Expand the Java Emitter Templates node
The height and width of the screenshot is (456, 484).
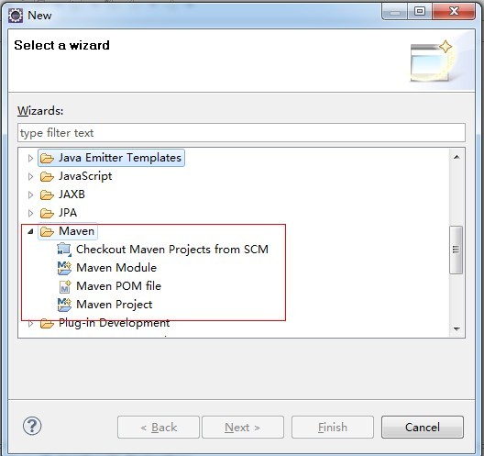[x=30, y=158]
